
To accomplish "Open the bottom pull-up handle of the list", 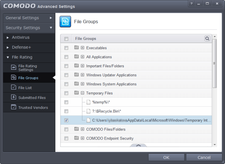I will (139, 145).
